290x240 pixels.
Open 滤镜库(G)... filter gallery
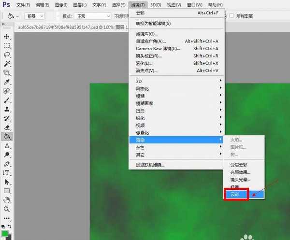click(176, 34)
